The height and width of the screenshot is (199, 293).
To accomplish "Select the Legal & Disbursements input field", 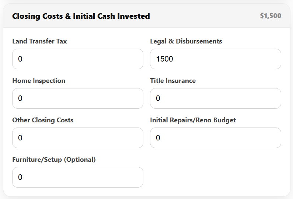I will [x=215, y=59].
